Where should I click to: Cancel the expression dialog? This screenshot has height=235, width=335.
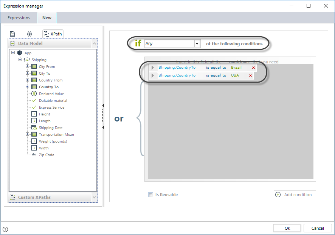coord(318,228)
